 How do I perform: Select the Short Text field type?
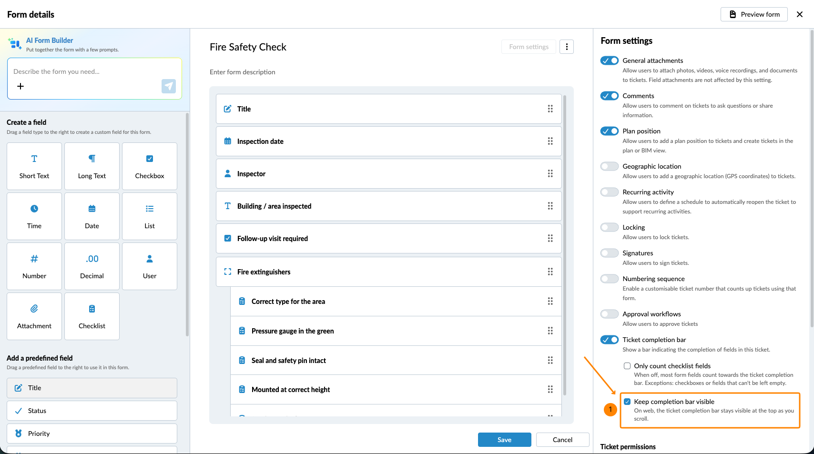(x=34, y=166)
